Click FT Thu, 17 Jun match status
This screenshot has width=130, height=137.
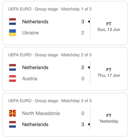(109, 73)
